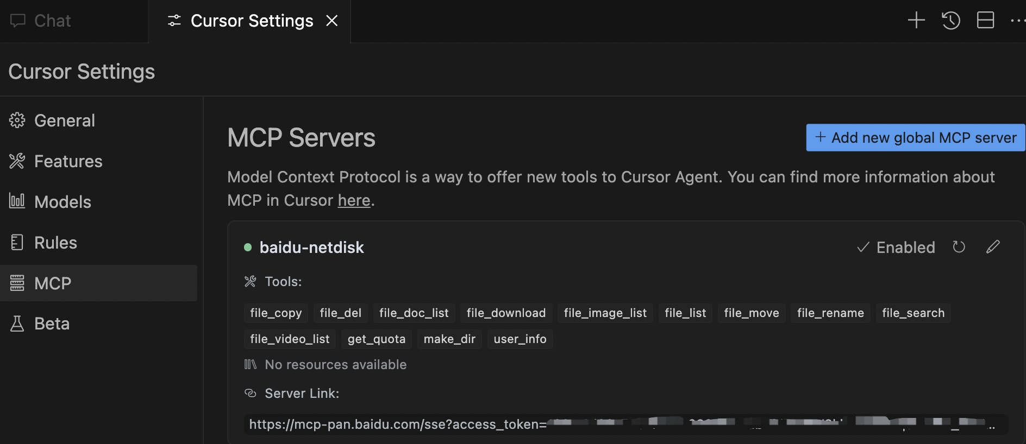Click the file_del tool tag

[x=341, y=313]
